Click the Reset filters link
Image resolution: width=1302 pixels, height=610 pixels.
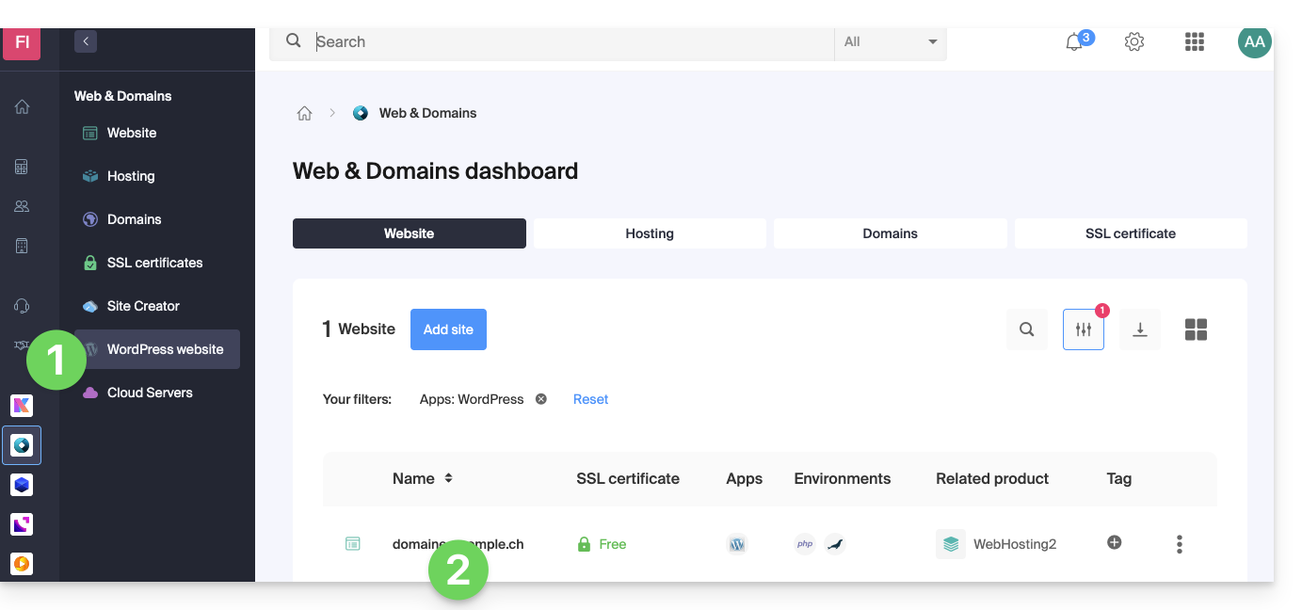[x=590, y=399]
